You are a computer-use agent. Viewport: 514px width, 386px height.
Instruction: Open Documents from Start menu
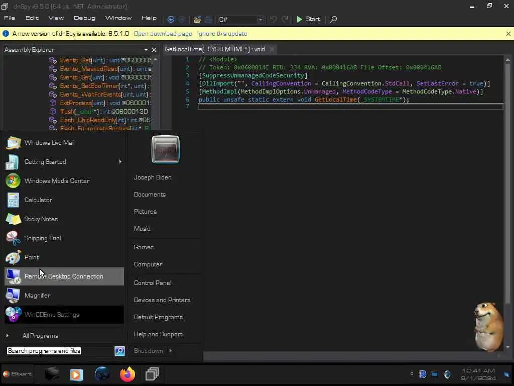[150, 195]
